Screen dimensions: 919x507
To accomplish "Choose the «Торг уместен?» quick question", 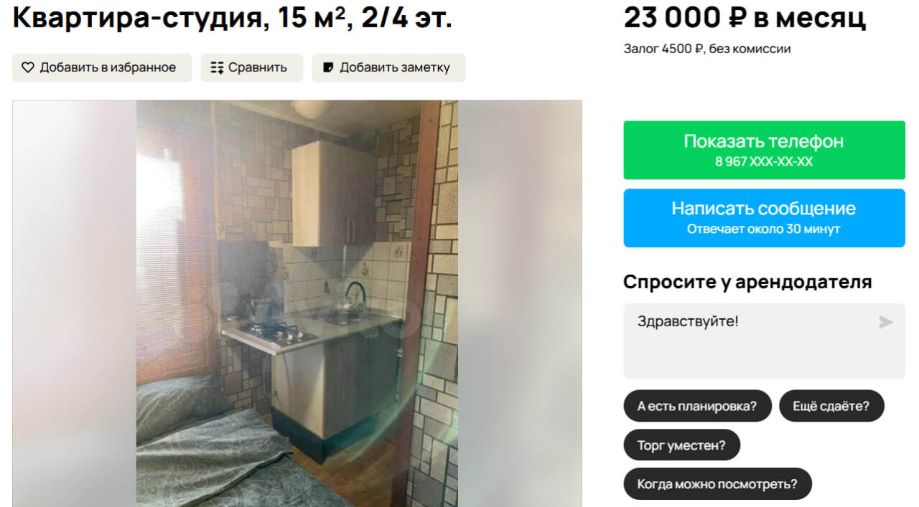I will [681, 445].
